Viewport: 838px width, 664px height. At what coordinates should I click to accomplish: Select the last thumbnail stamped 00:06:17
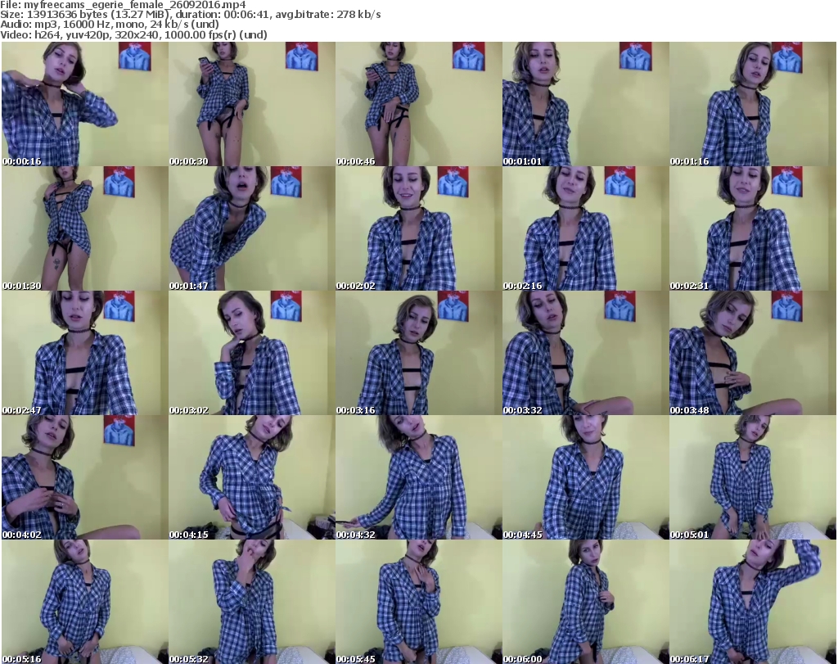click(x=753, y=602)
